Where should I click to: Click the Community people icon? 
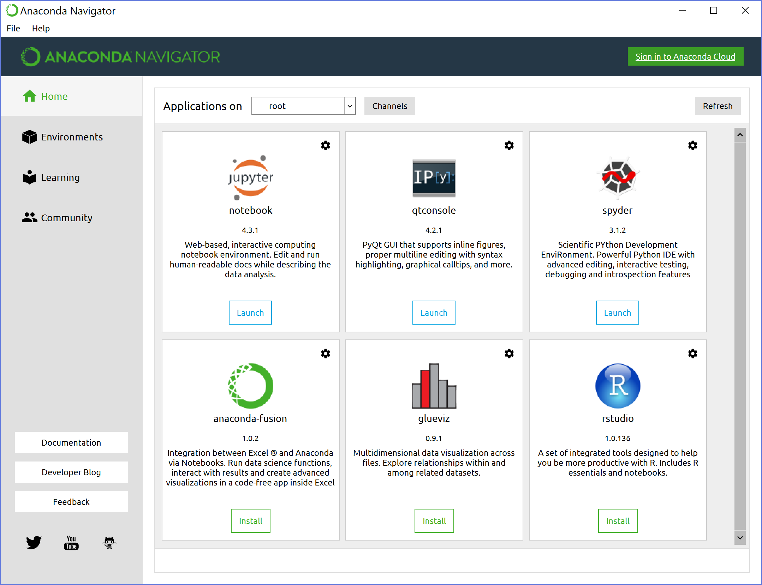(x=29, y=217)
